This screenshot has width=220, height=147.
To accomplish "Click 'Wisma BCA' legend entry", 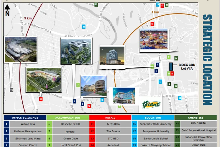I will tap(28, 124).
